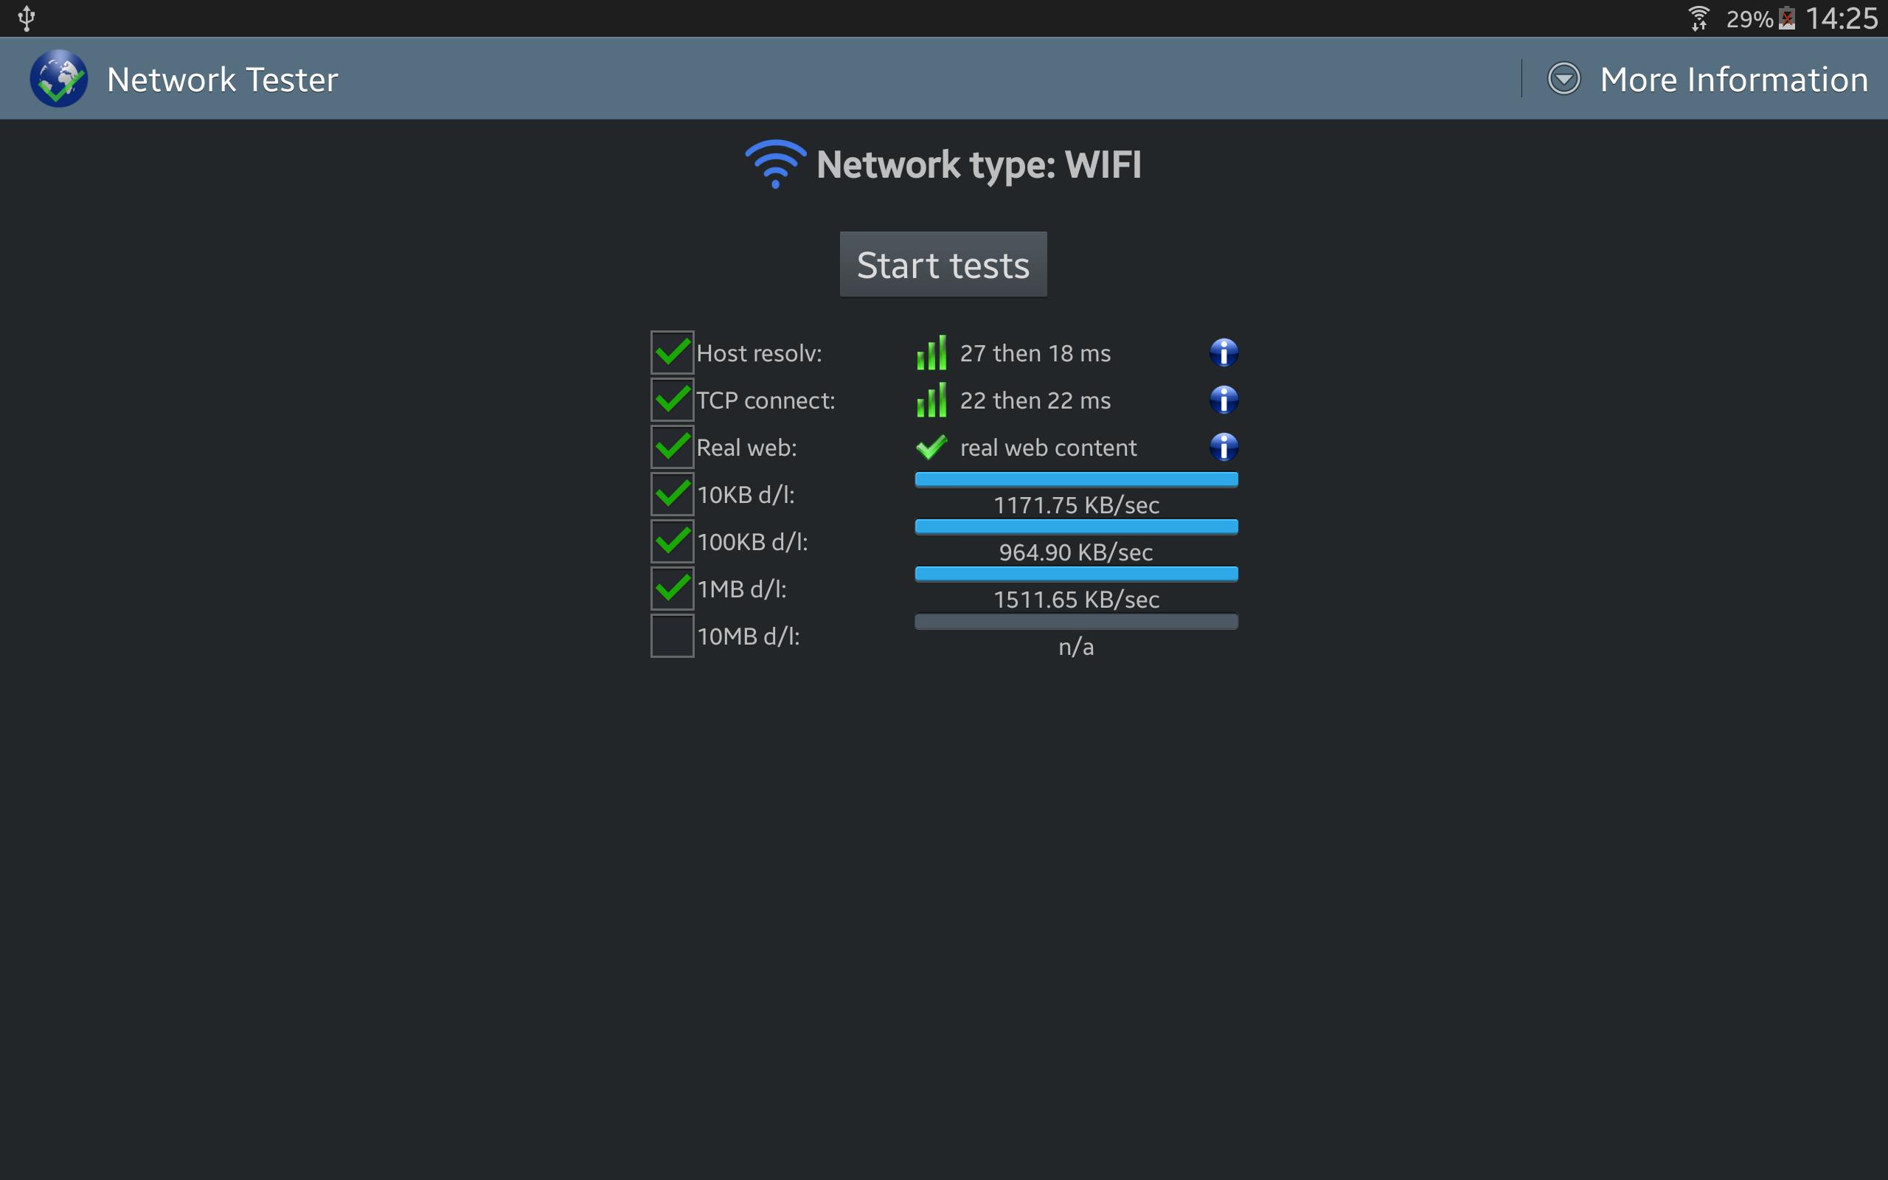1888x1180 pixels.
Task: Click the 'Network type: WIFI' heading
Action: tap(979, 164)
